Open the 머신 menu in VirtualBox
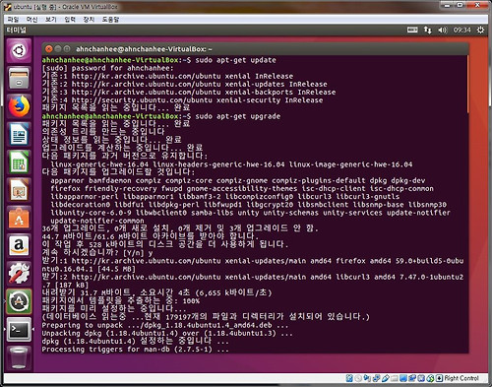Image resolution: width=492 pixels, height=387 pixels. click(x=31, y=20)
